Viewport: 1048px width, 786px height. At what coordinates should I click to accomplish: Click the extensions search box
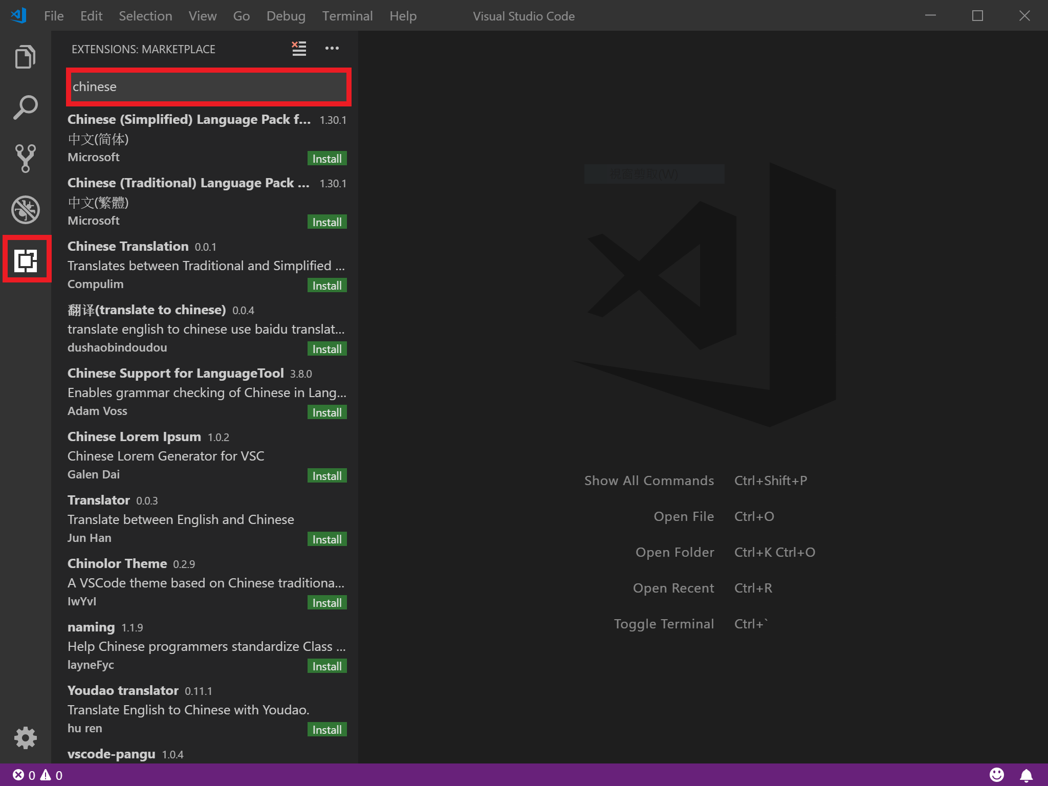pos(208,86)
